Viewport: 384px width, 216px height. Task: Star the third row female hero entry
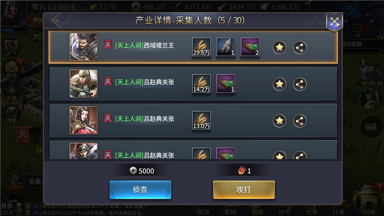(x=279, y=121)
